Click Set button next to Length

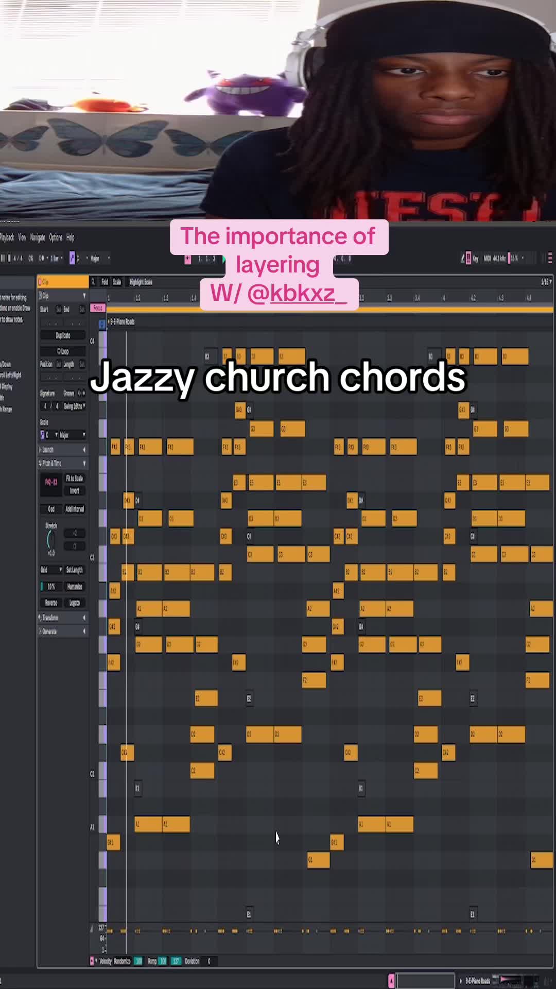coord(81,364)
